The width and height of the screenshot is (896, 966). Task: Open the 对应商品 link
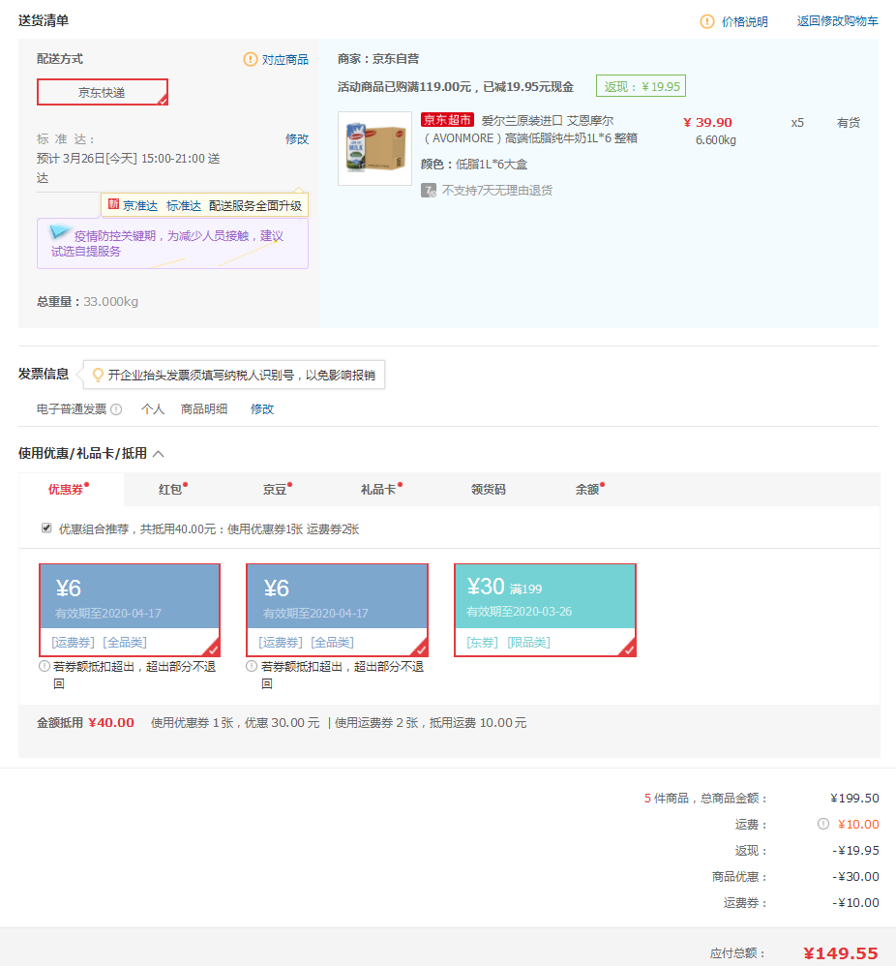tap(285, 60)
